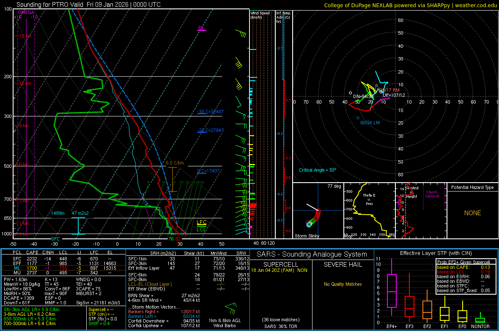Click the surface temperature value 82
Screen dimensions: 499x331
point(178,239)
